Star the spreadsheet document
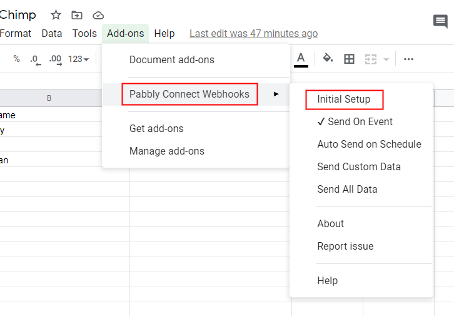This screenshot has height=316, width=454. (x=56, y=15)
